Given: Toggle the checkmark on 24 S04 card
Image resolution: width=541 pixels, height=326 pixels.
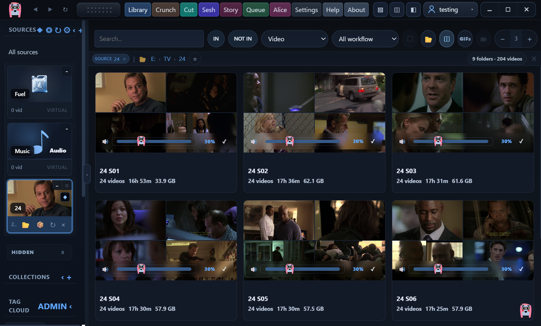Looking at the screenshot, I should [x=224, y=269].
